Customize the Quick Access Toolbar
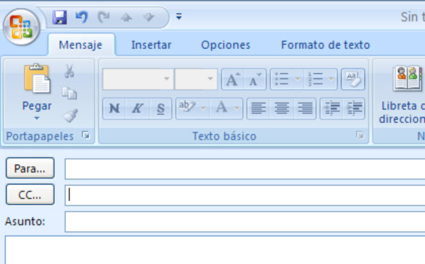This screenshot has height=264, width=425. [x=179, y=17]
